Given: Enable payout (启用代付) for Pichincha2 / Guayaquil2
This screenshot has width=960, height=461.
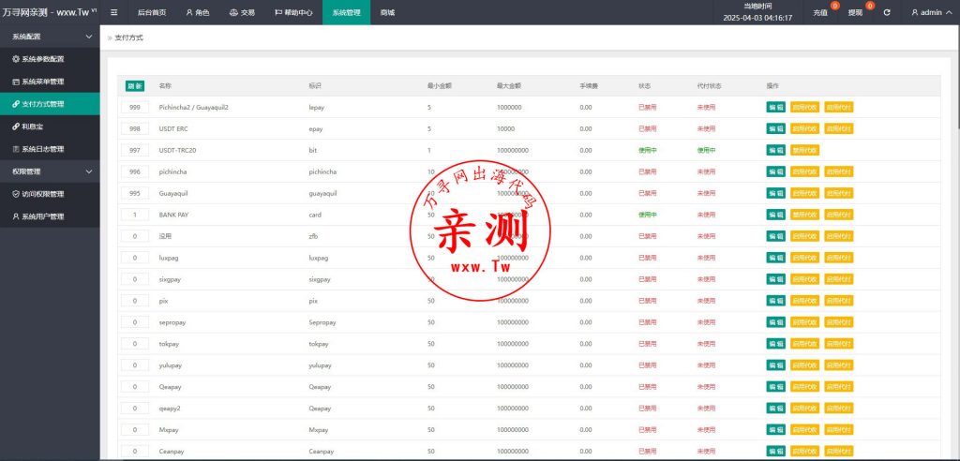Looking at the screenshot, I should pos(839,107).
